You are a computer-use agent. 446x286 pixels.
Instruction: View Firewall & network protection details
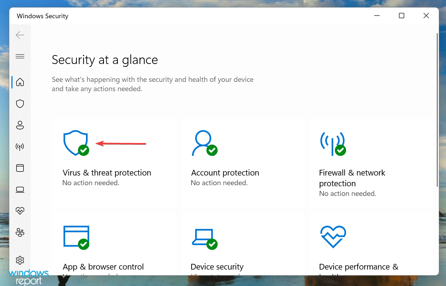pyautogui.click(x=352, y=178)
